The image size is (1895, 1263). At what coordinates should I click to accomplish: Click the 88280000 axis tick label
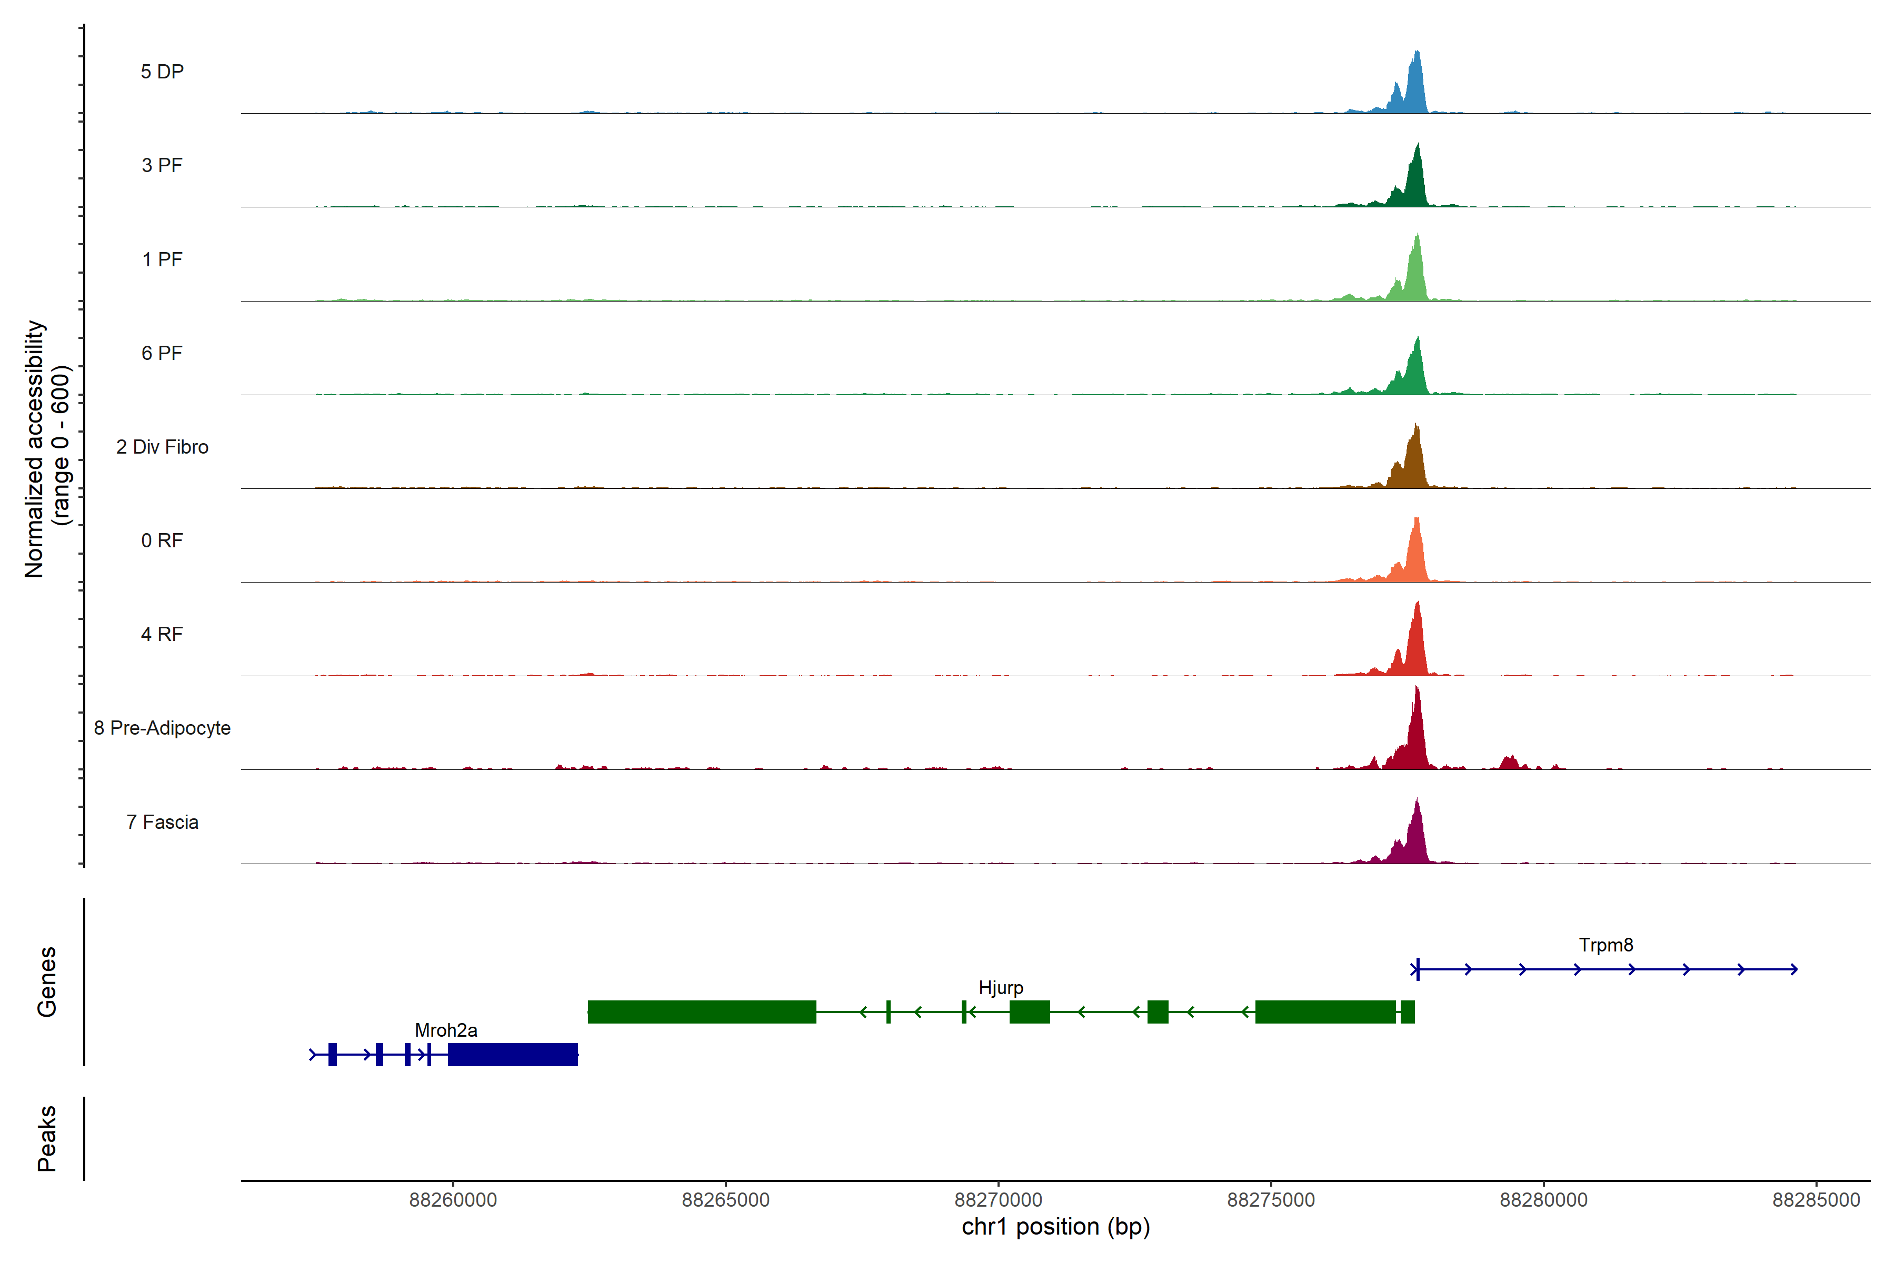click(x=1543, y=1199)
